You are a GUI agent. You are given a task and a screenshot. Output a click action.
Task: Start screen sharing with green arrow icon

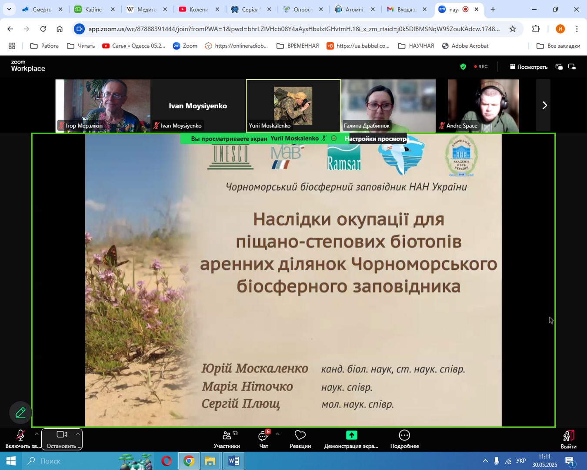point(351,440)
